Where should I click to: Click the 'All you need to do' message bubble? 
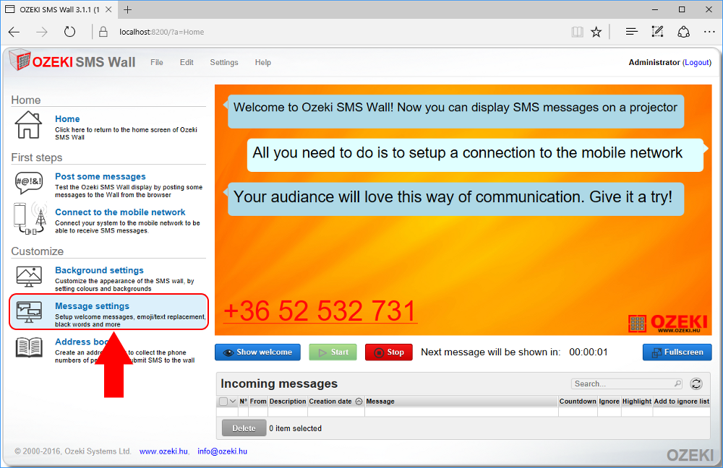click(x=476, y=155)
